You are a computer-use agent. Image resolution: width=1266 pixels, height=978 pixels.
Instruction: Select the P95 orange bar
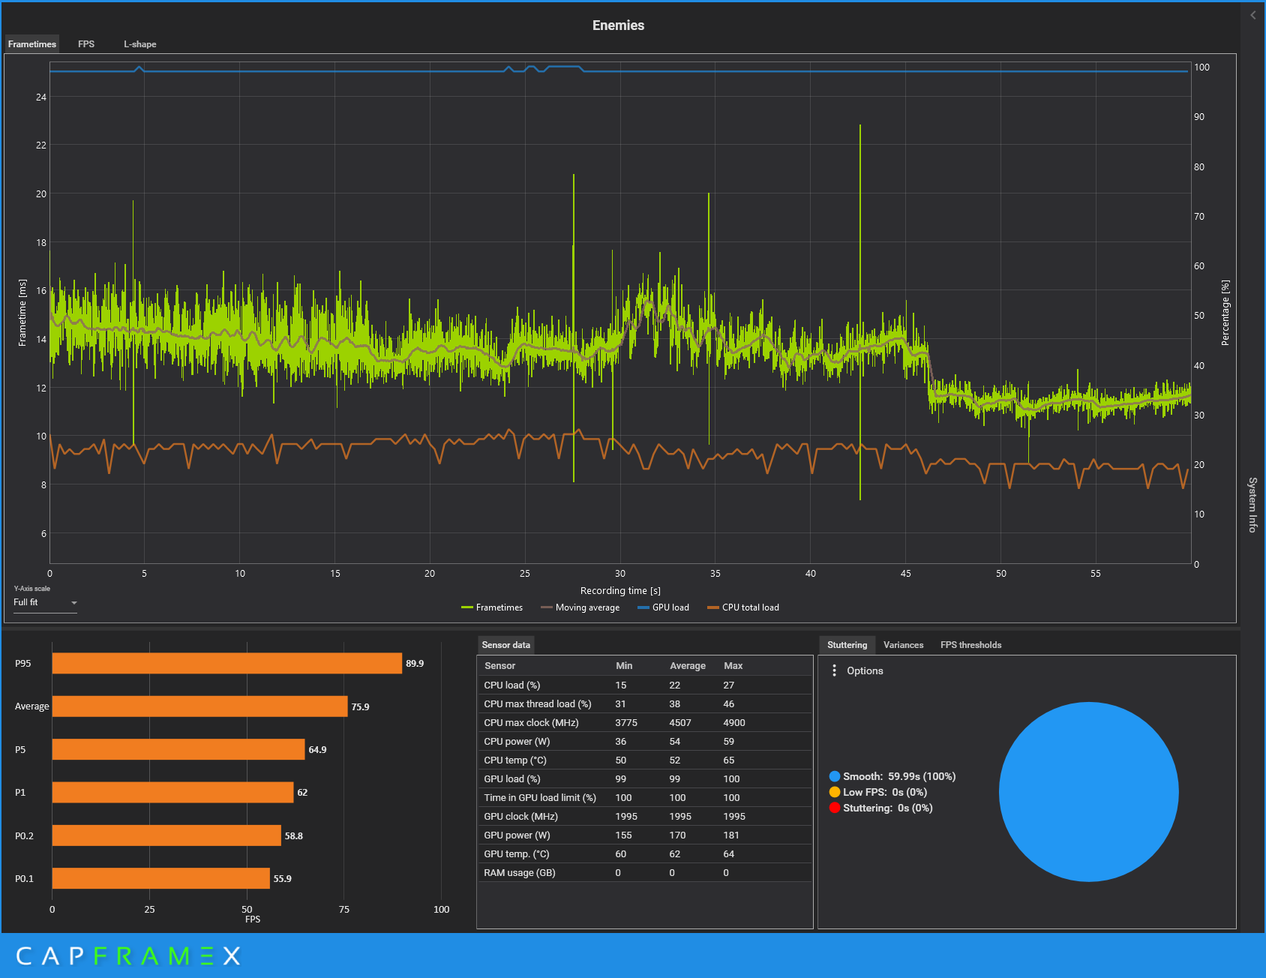tap(227, 663)
